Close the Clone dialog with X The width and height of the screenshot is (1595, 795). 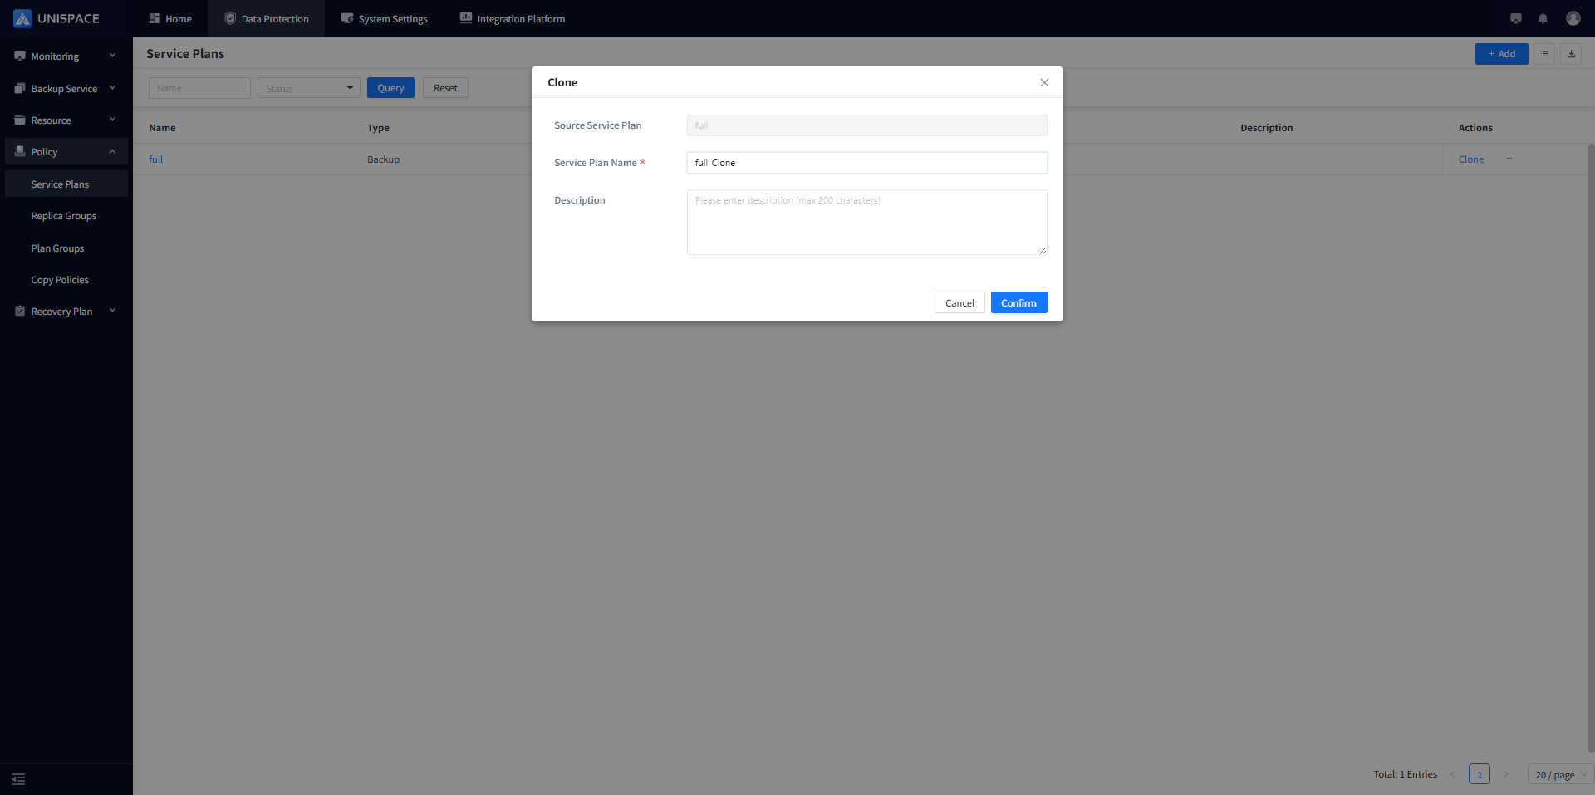tap(1044, 82)
